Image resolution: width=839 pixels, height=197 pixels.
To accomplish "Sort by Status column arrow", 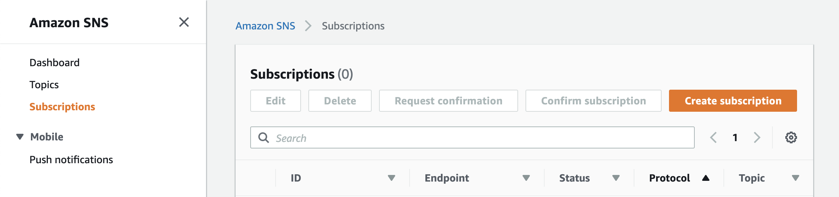I will (x=616, y=178).
